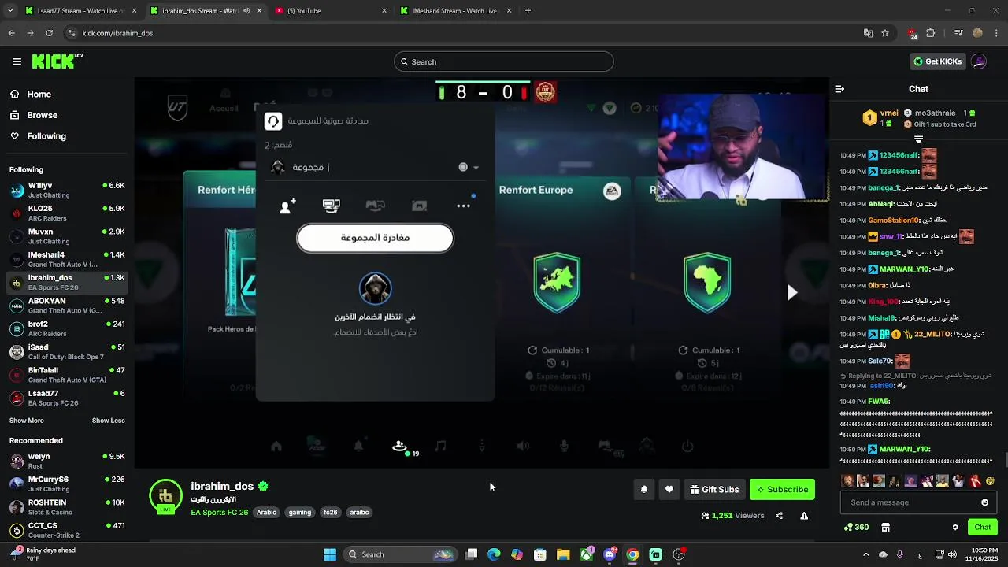
Task: Follow channel with heart icon
Action: pos(669,489)
